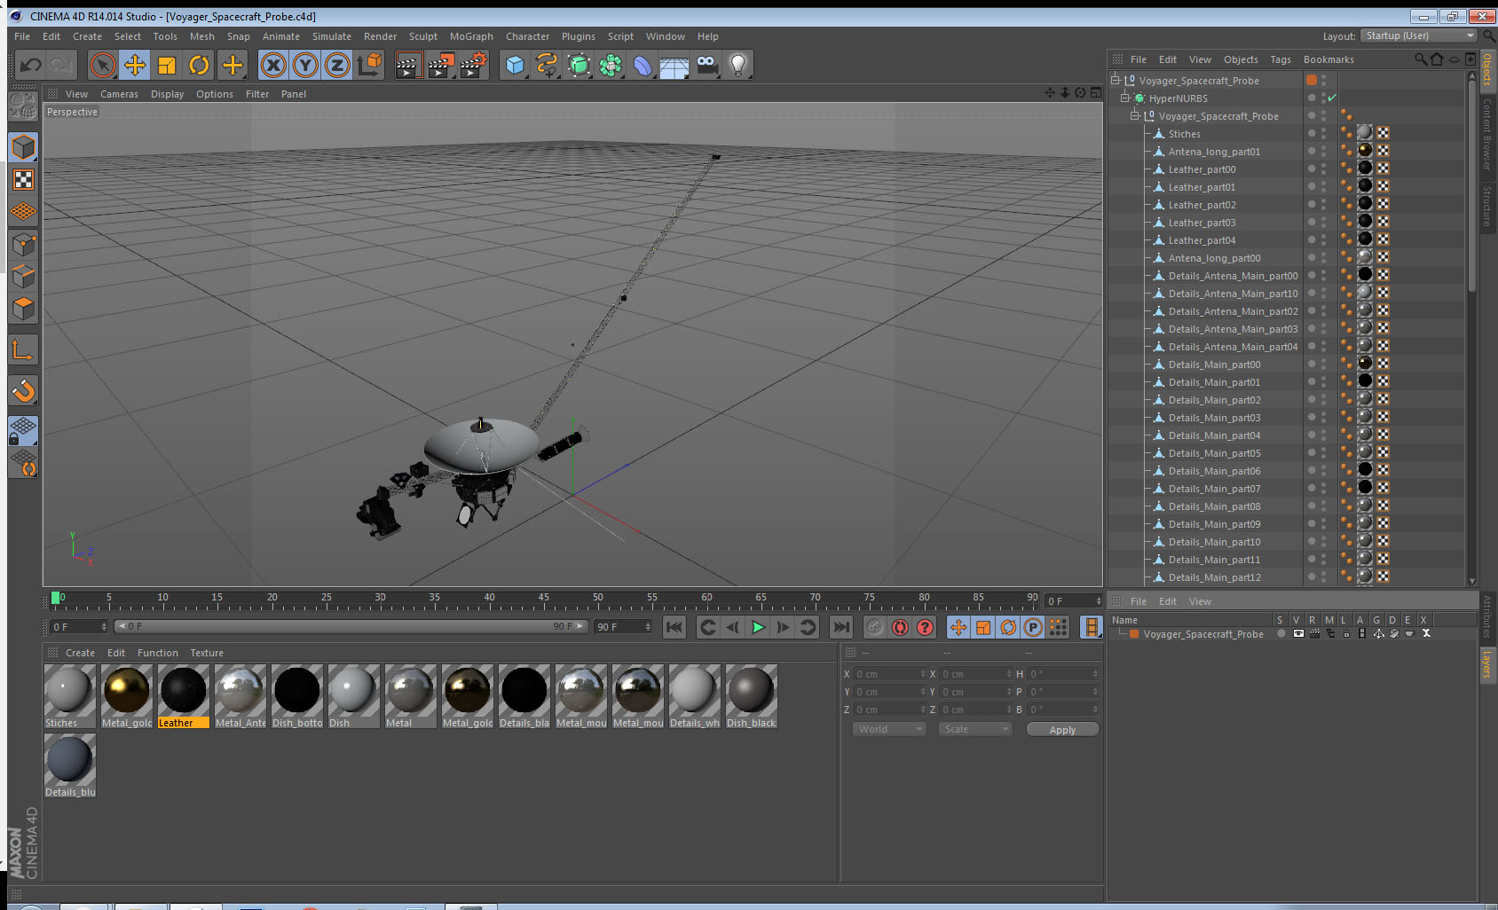The height and width of the screenshot is (910, 1498).
Task: Go to start of animation
Action: pos(674,627)
